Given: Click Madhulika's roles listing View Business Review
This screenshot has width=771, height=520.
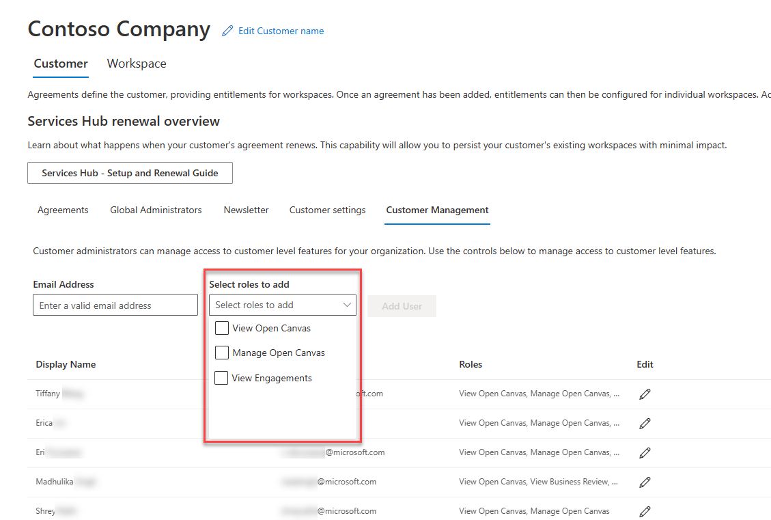Looking at the screenshot, I should click(538, 482).
